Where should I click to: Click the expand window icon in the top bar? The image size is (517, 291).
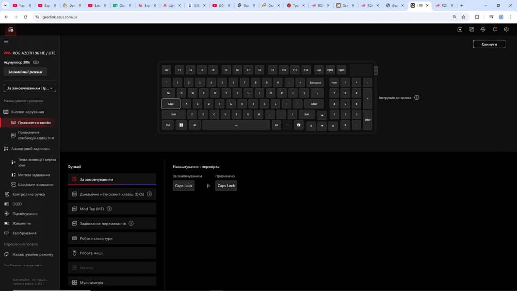click(x=471, y=30)
